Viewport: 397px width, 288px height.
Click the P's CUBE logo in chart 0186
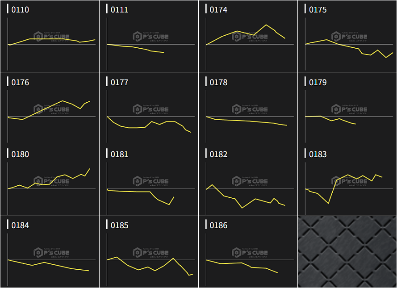(250, 253)
